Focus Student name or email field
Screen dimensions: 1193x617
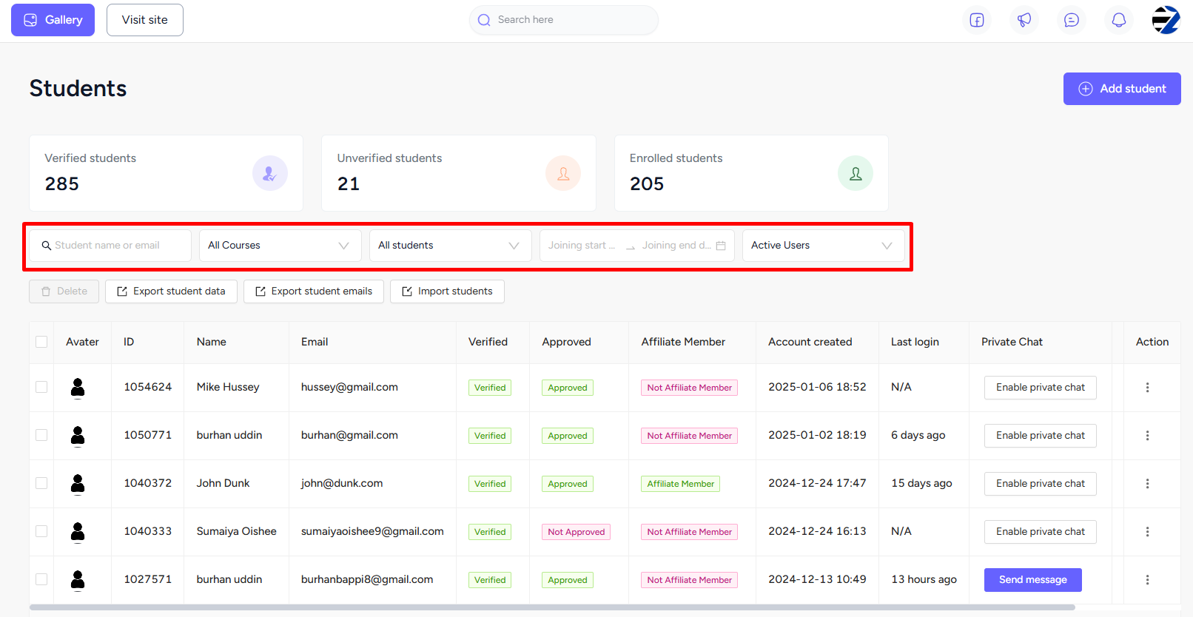(110, 246)
